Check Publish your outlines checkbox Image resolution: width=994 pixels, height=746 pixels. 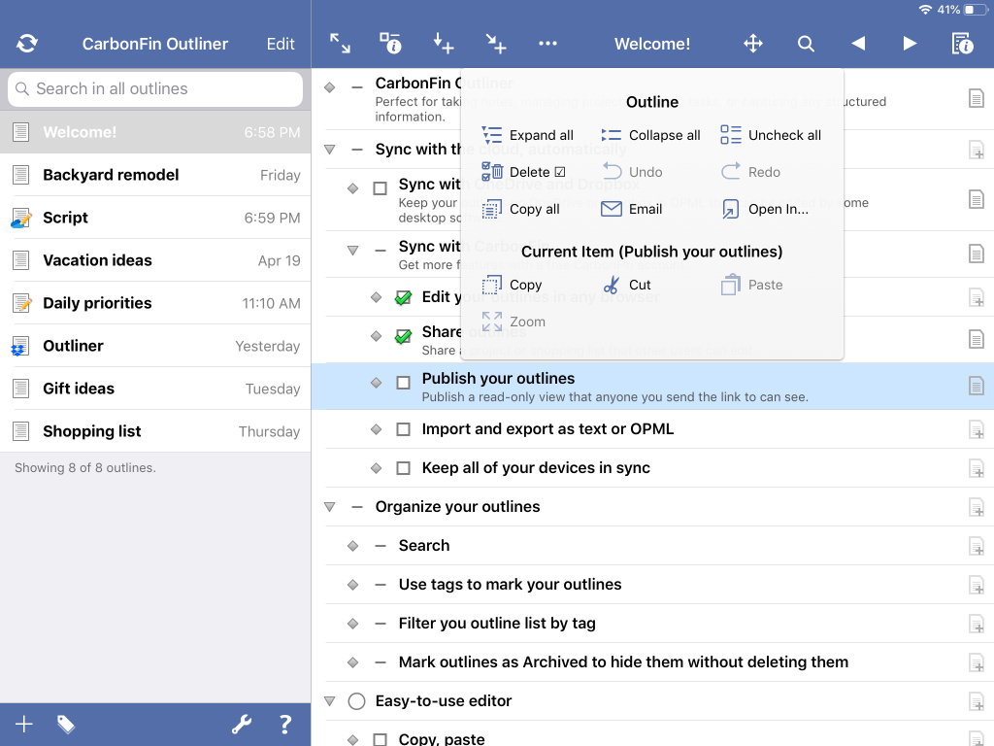pos(403,383)
